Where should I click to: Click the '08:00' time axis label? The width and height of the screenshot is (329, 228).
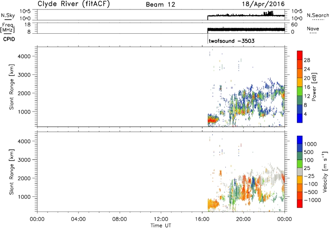pos(120,219)
